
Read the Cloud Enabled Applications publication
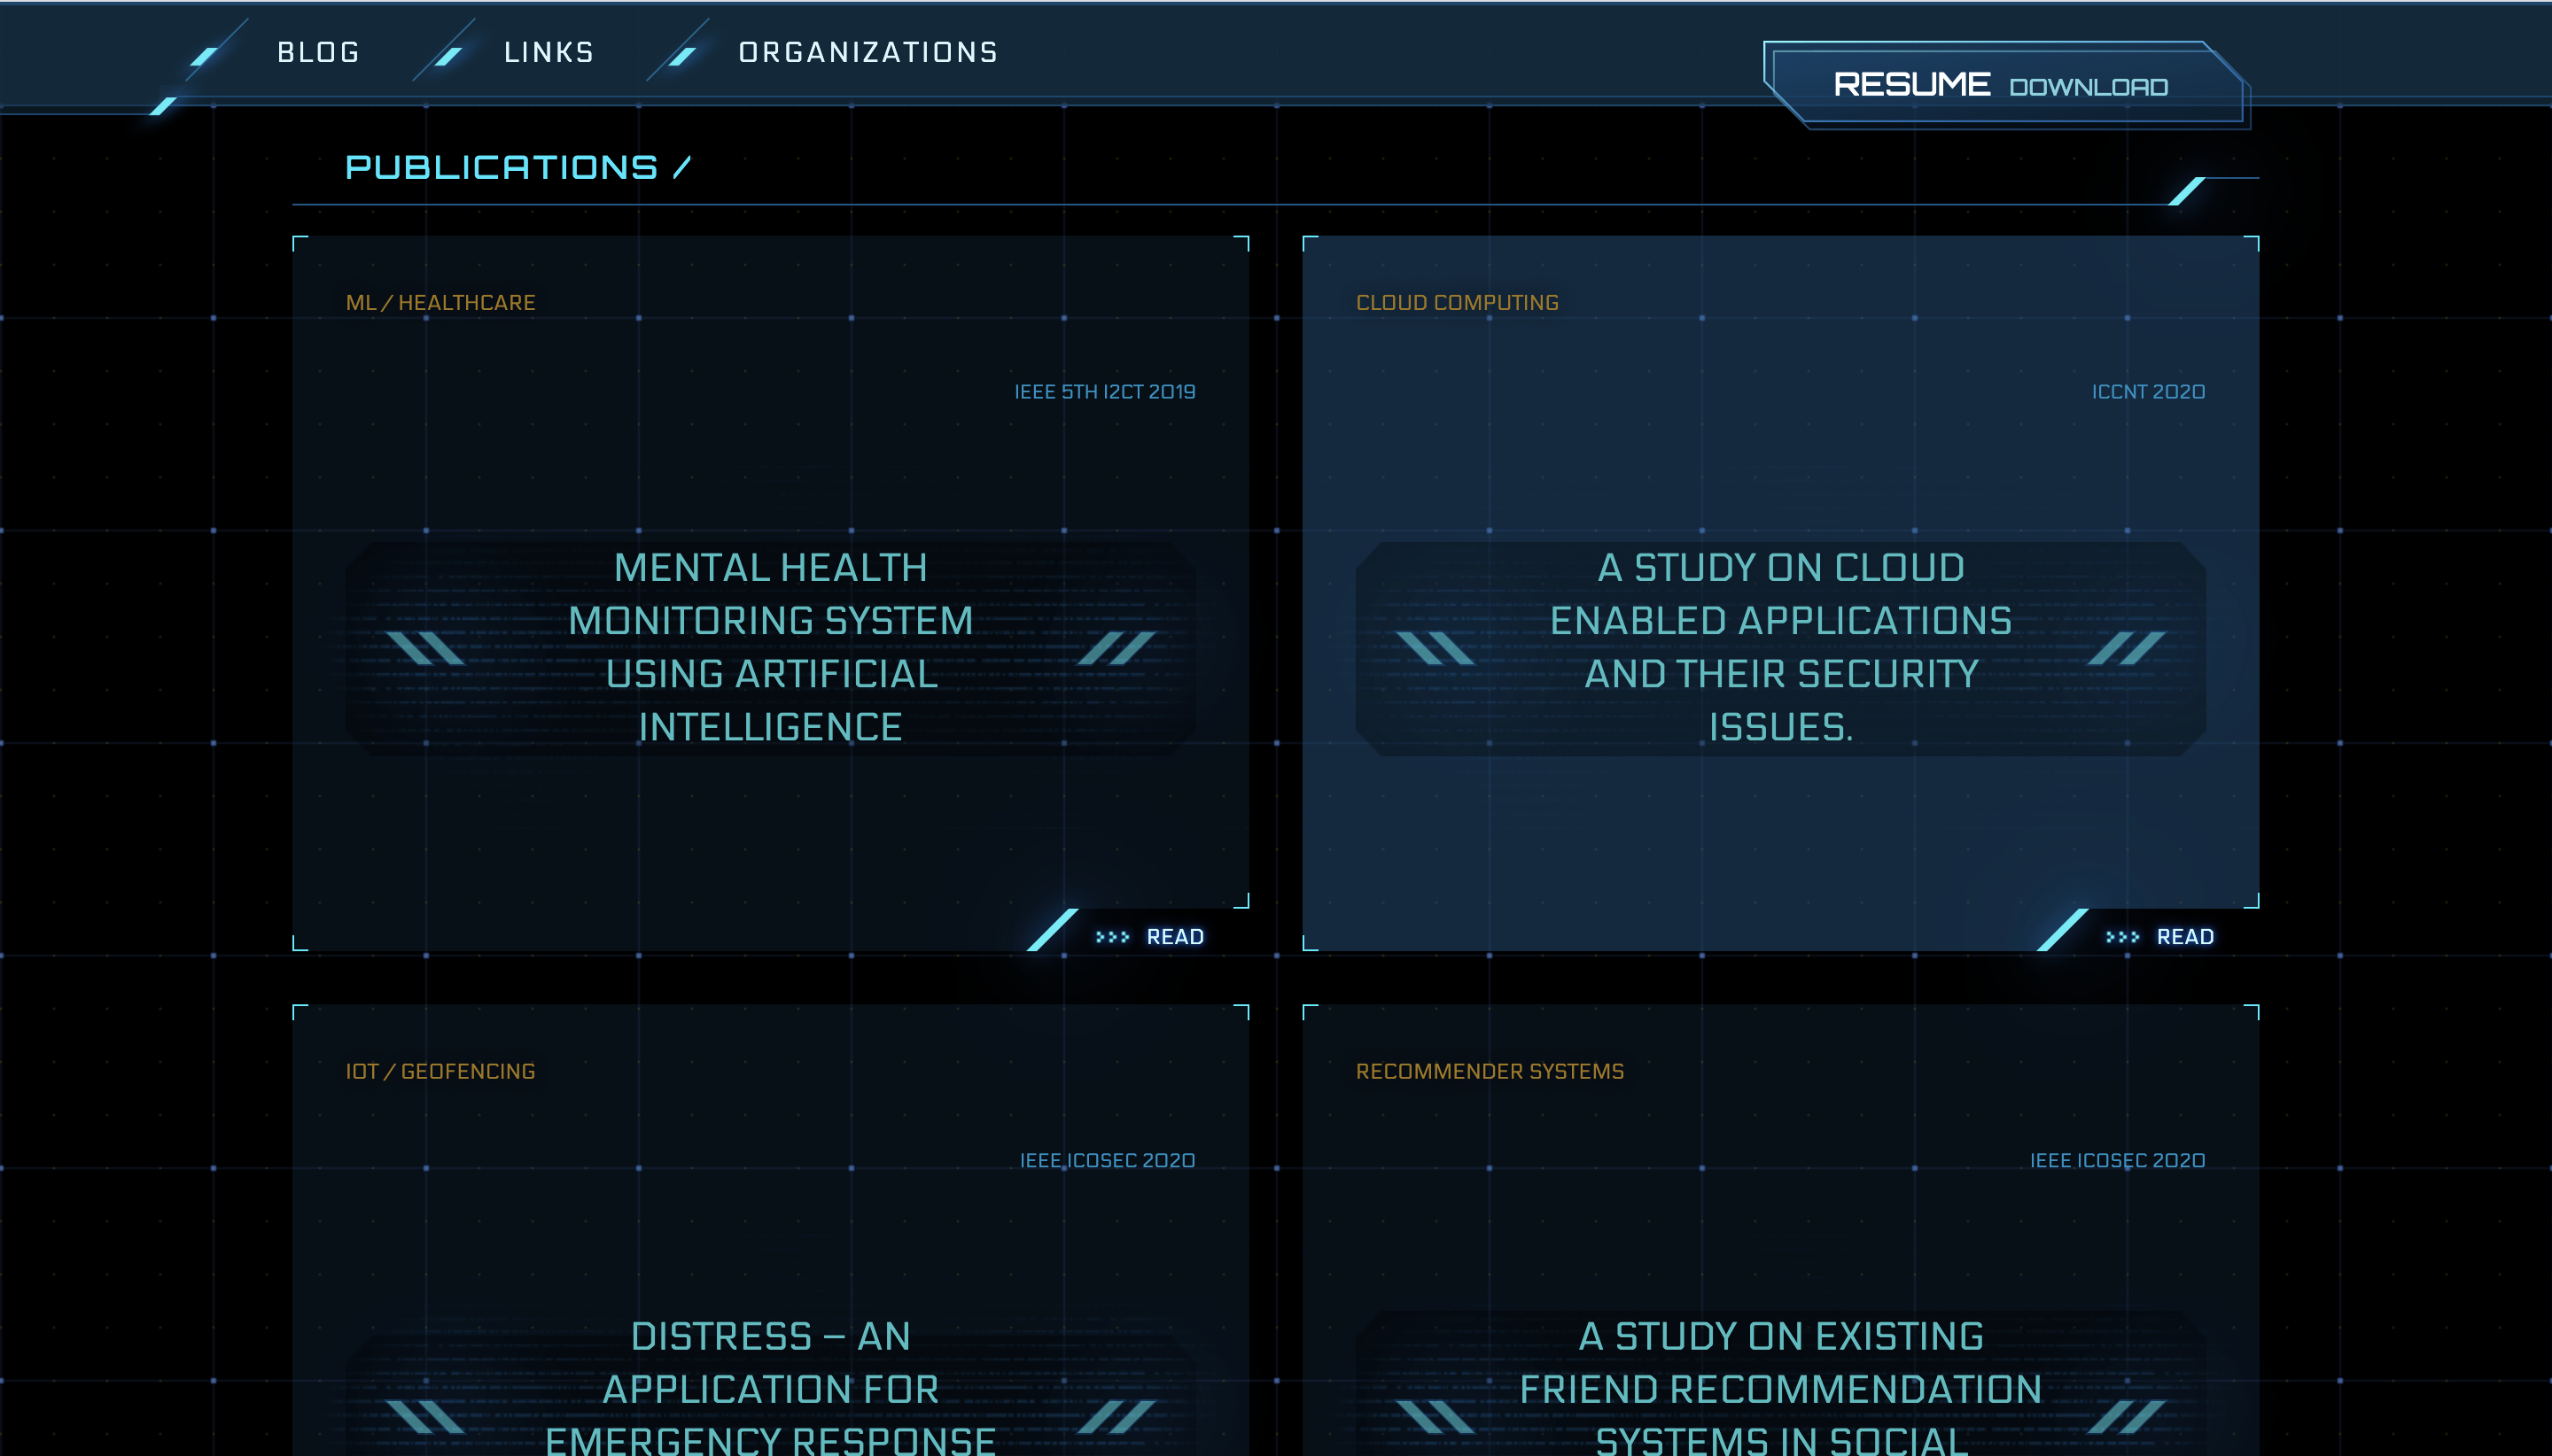[x=2184, y=937]
